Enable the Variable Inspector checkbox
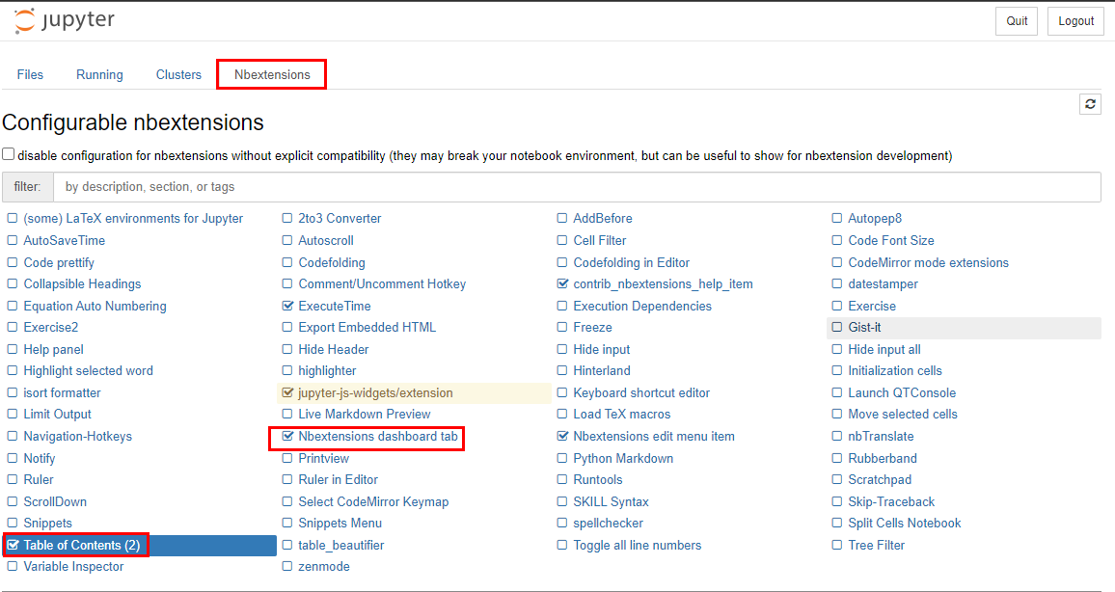The height and width of the screenshot is (592, 1115). pos(13,566)
